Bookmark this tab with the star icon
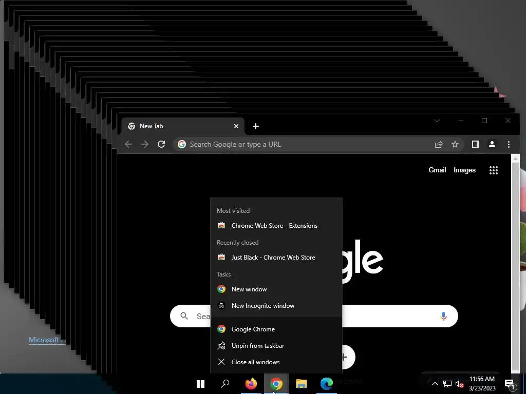This screenshot has height=394, width=526. tap(455, 144)
